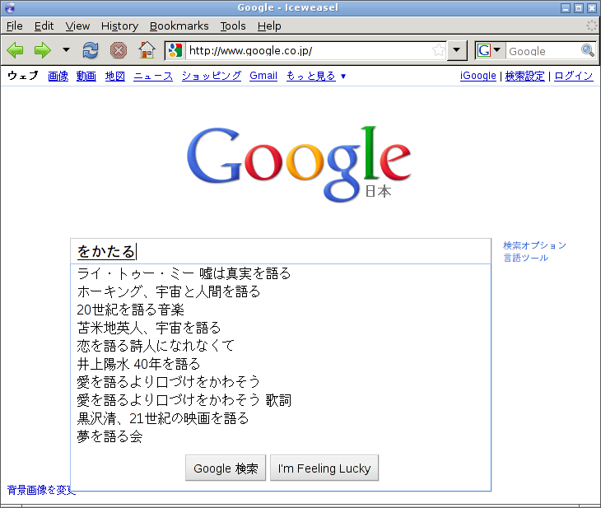
Task: Open the File menu
Action: click(x=15, y=26)
